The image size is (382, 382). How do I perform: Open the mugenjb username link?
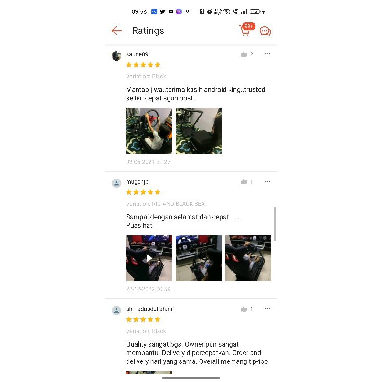137,182
